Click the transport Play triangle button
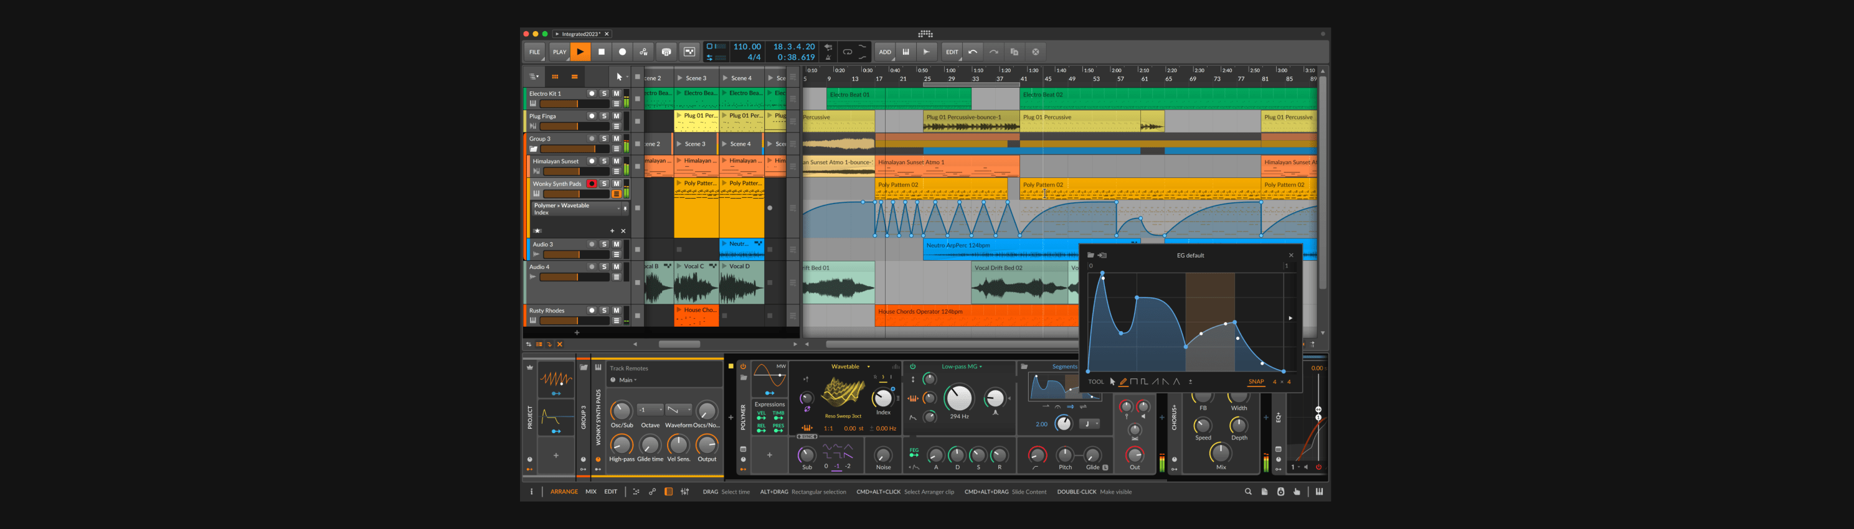The image size is (1854, 529). [x=580, y=52]
